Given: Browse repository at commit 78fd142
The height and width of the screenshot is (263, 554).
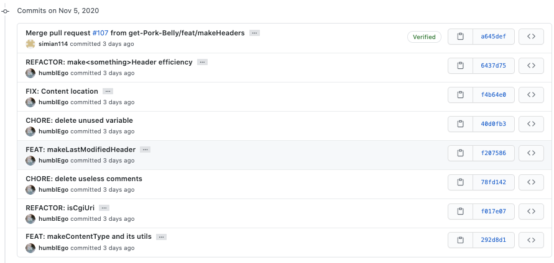Looking at the screenshot, I should click(531, 182).
